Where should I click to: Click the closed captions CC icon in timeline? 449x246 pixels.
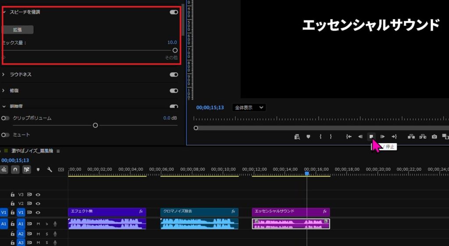coord(61,169)
